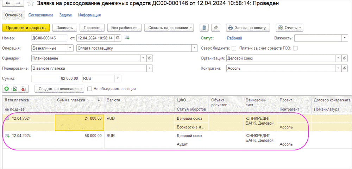The height and width of the screenshot is (169, 352).
Task: Click the Рабочий status link
Action: (x=234, y=38)
